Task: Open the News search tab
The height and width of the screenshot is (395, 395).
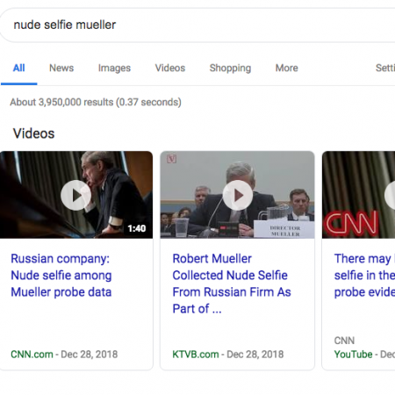Action: 61,68
